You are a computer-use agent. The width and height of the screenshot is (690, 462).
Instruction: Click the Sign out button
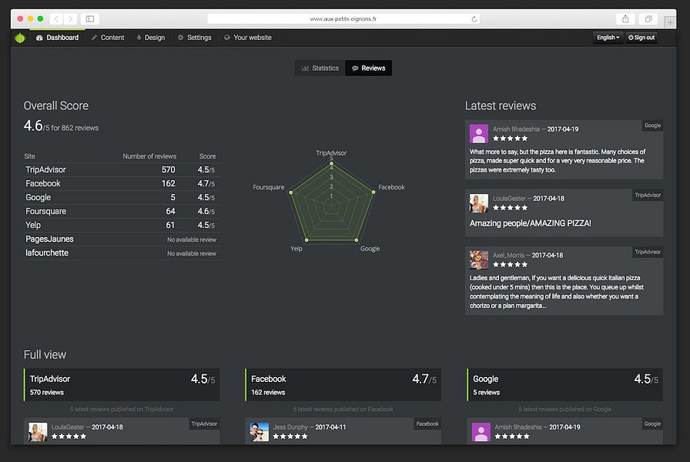click(x=641, y=38)
